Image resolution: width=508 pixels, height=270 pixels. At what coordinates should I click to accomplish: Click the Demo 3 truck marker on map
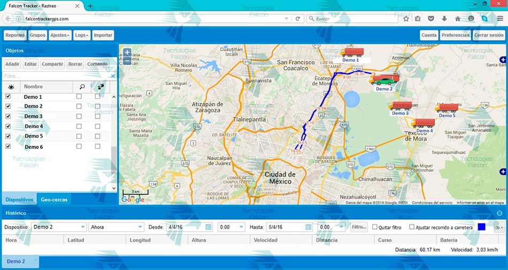pyautogui.click(x=400, y=106)
